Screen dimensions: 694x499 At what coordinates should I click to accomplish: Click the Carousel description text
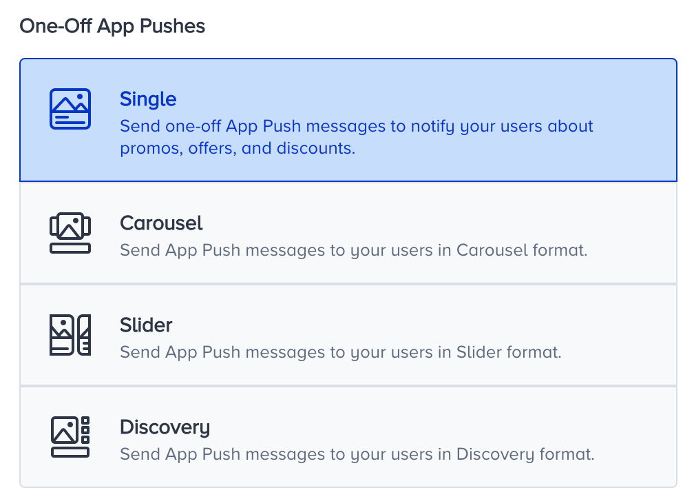pos(353,250)
